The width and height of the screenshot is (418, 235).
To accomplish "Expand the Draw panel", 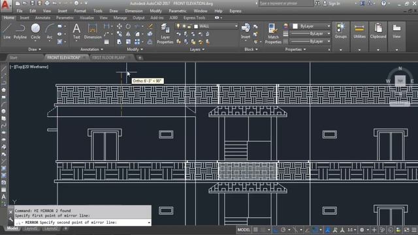I will pyautogui.click(x=35, y=50).
